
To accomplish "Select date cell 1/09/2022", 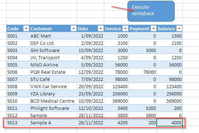I will click(90, 36).
